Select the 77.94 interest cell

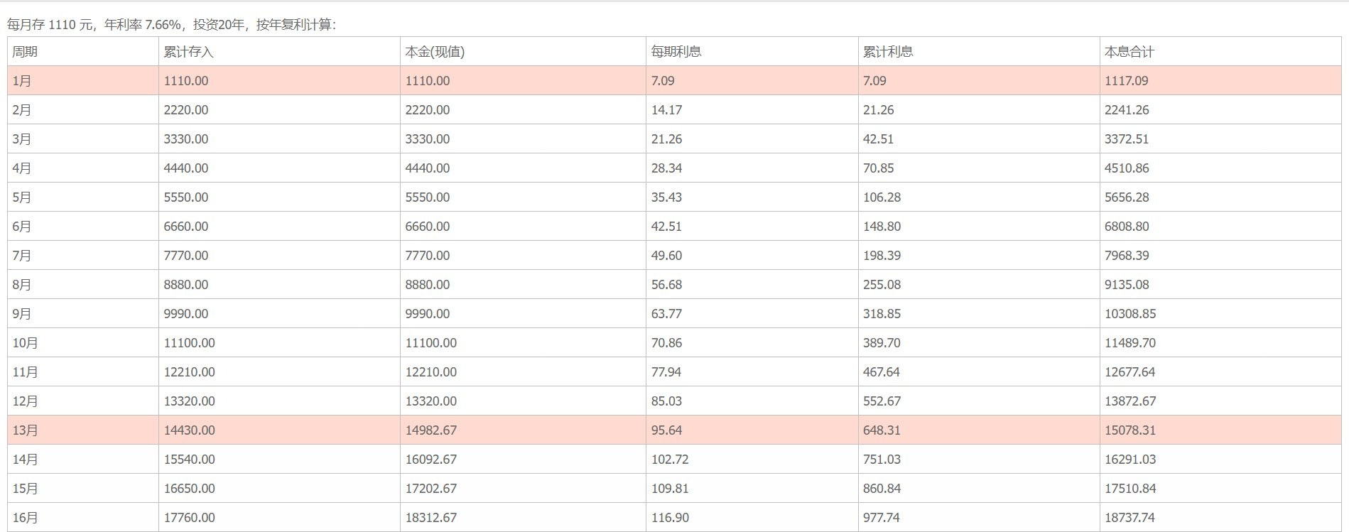[x=752, y=372]
